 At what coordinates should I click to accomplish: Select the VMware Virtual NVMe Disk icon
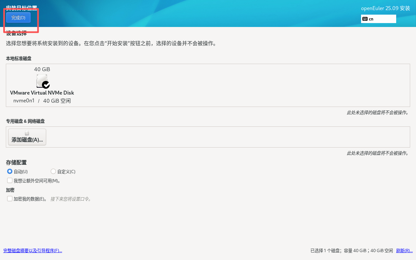pyautogui.click(x=43, y=81)
